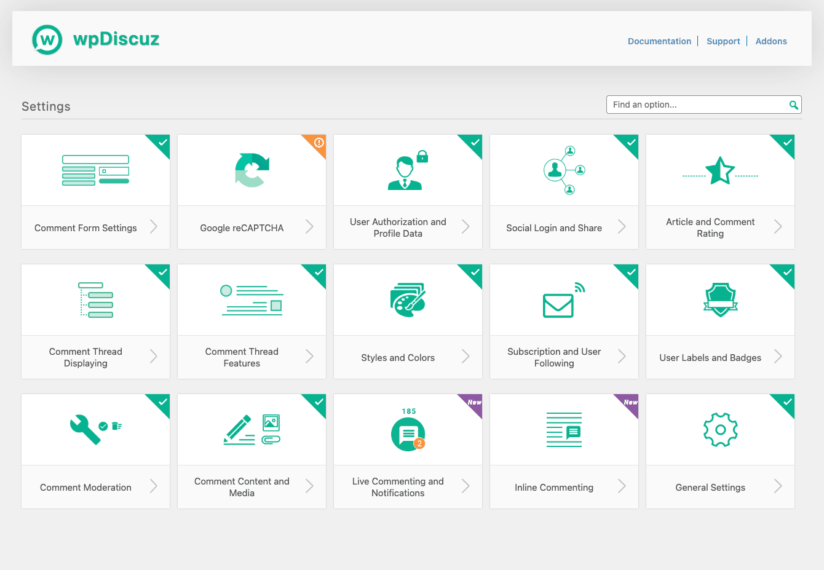Click the Social Login network icon

(565, 170)
